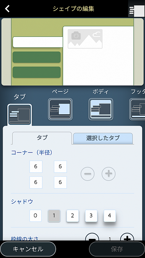
Task: Go back using the top-left arrow
Action: [x=7, y=8]
